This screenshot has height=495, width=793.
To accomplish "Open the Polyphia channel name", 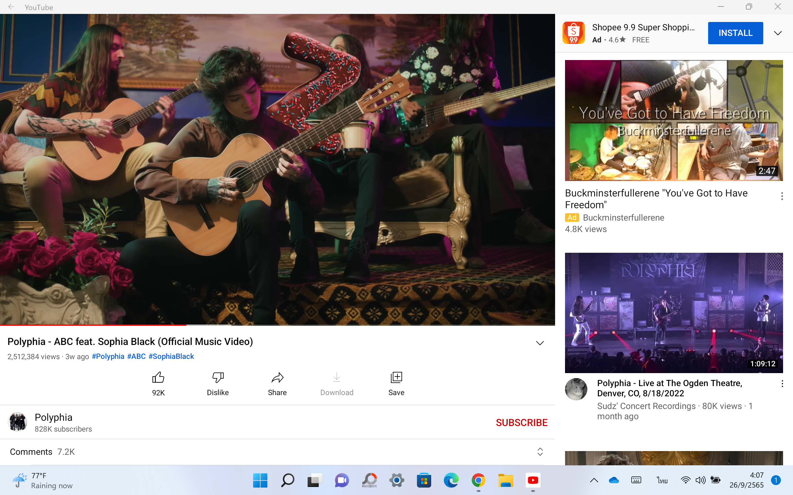I will (x=53, y=417).
